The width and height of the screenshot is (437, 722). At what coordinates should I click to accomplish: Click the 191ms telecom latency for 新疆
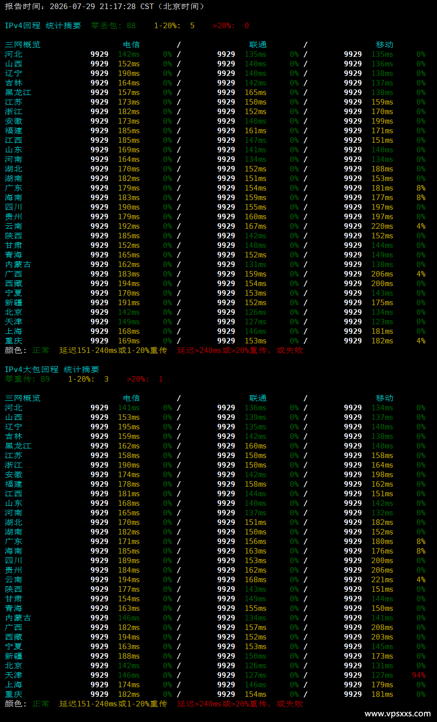(x=129, y=303)
